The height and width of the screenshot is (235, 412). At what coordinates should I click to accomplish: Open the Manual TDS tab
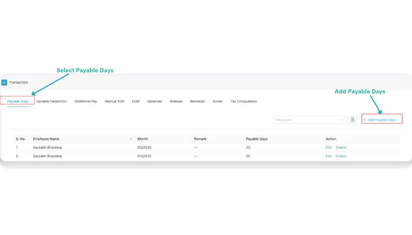(114, 101)
